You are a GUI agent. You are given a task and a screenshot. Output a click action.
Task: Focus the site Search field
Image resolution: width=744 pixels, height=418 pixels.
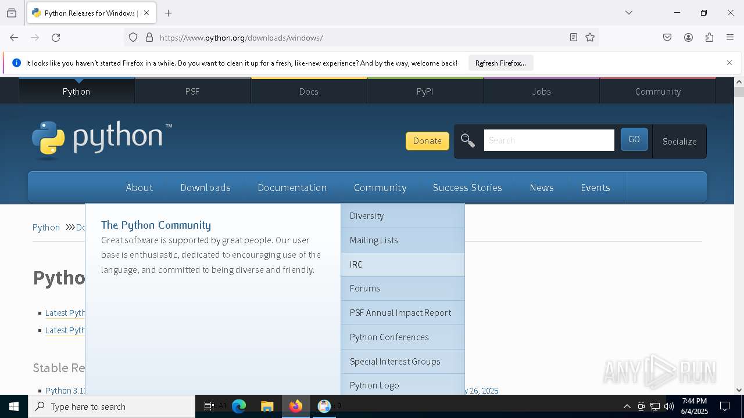point(549,140)
